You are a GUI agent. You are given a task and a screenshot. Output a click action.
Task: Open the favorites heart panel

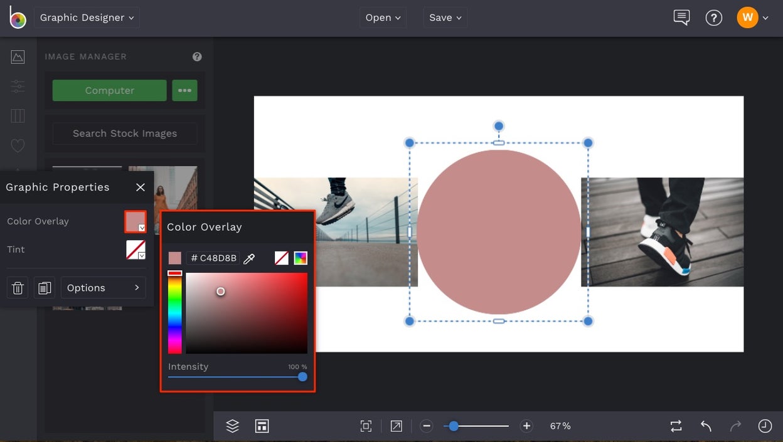pyautogui.click(x=18, y=145)
